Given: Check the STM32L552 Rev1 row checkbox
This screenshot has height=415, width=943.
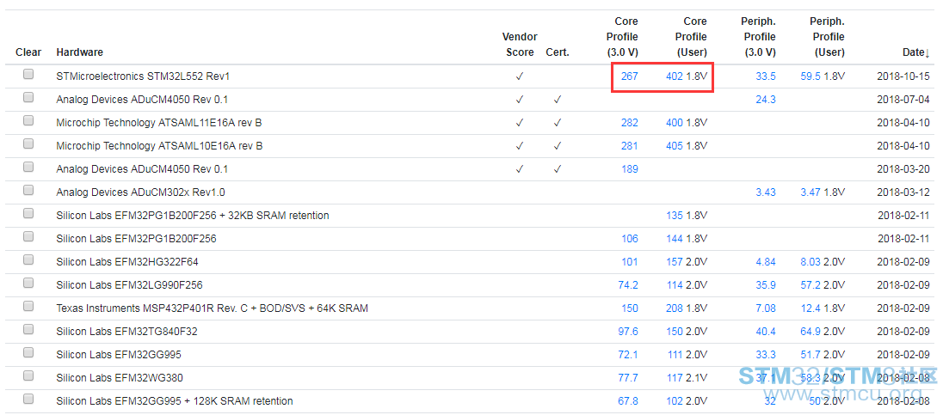Looking at the screenshot, I should [28, 75].
